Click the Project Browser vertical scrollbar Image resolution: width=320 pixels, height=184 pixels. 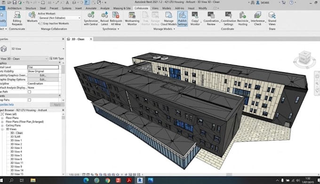pyautogui.click(x=63, y=144)
